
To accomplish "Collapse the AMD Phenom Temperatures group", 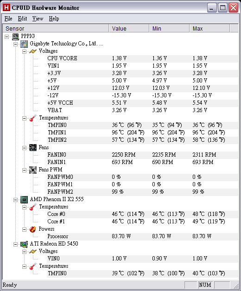I will (24, 207).
